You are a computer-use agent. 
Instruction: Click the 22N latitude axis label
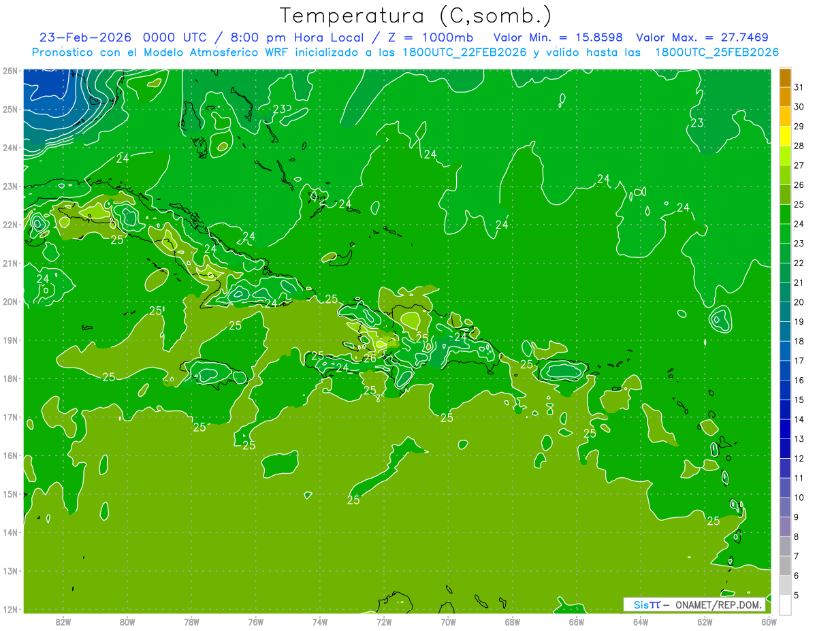(10, 225)
